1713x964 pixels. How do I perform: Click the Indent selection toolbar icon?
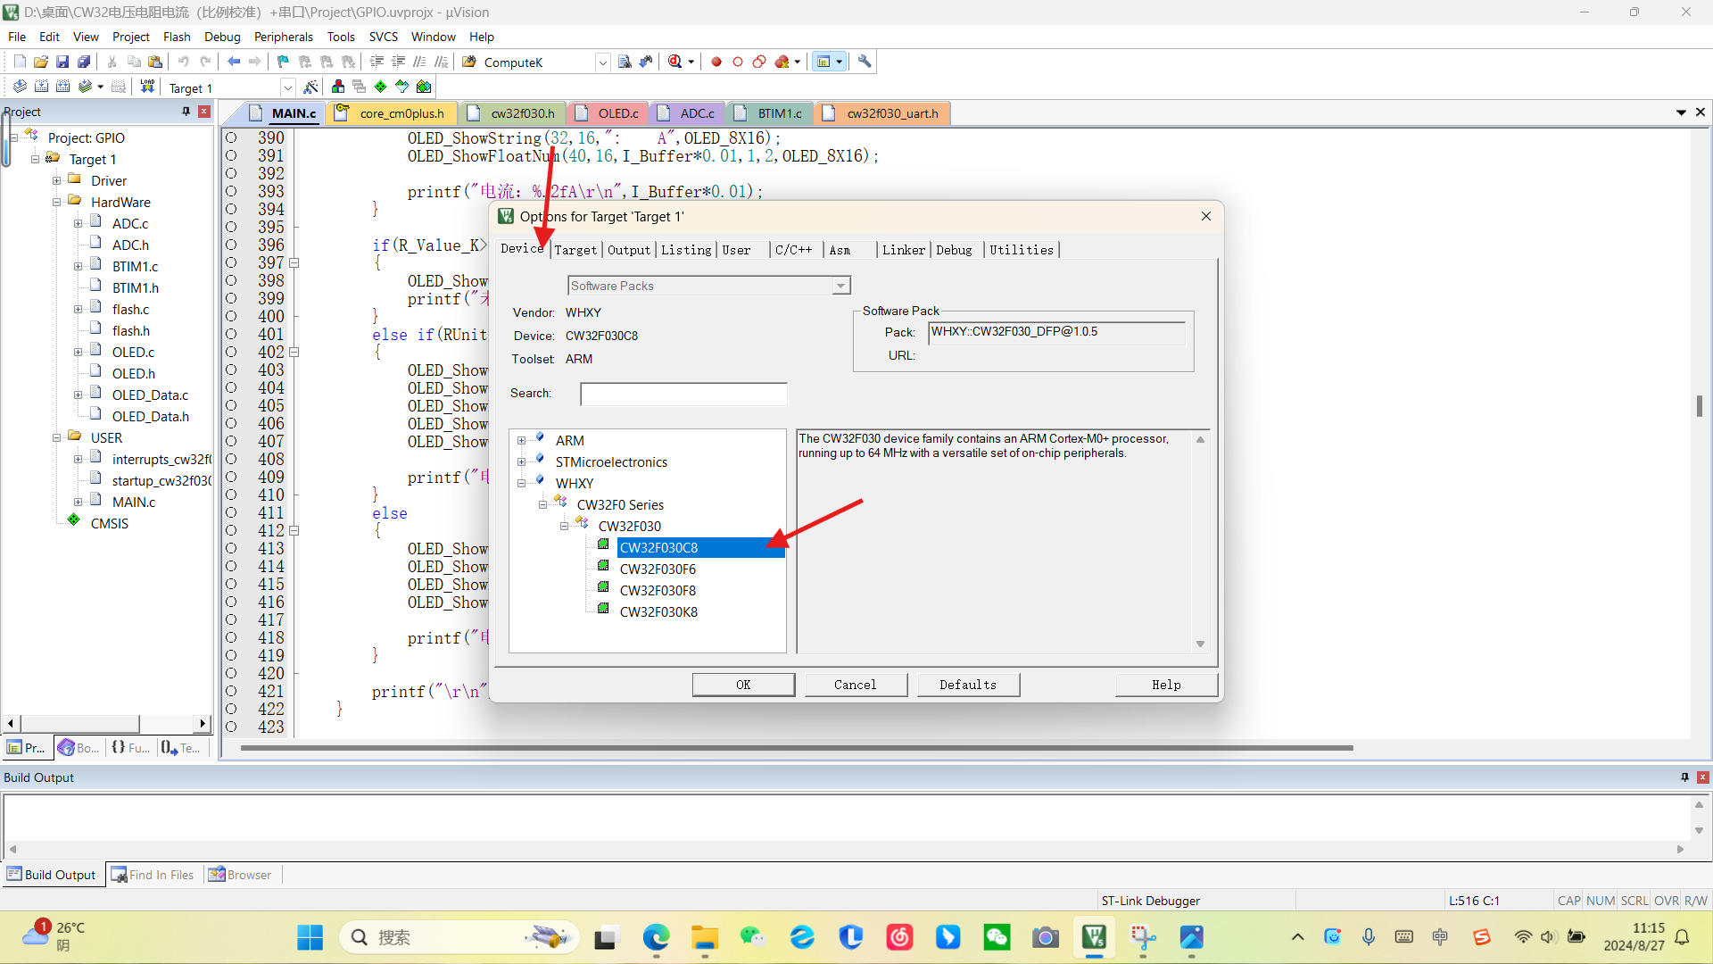click(x=377, y=62)
